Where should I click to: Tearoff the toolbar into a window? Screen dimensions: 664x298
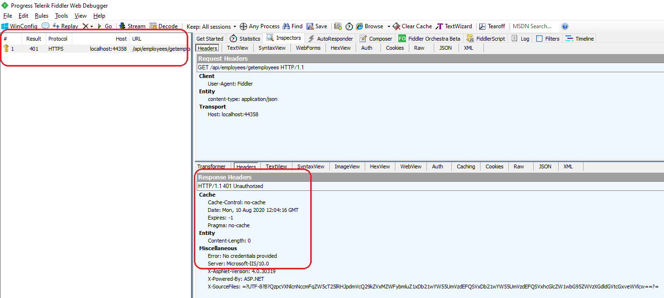[x=492, y=26]
